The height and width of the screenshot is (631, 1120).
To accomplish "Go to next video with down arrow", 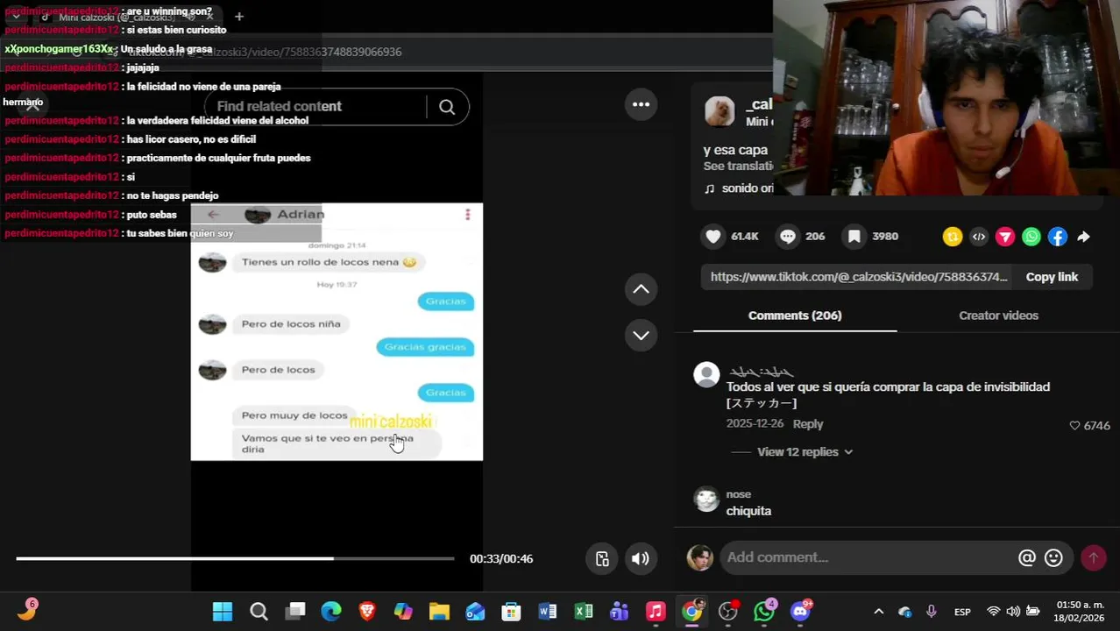I will pos(642,335).
